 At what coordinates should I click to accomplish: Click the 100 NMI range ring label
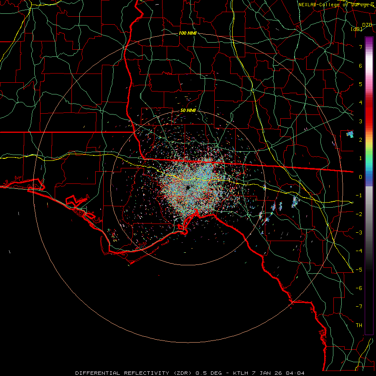pyautogui.click(x=188, y=33)
